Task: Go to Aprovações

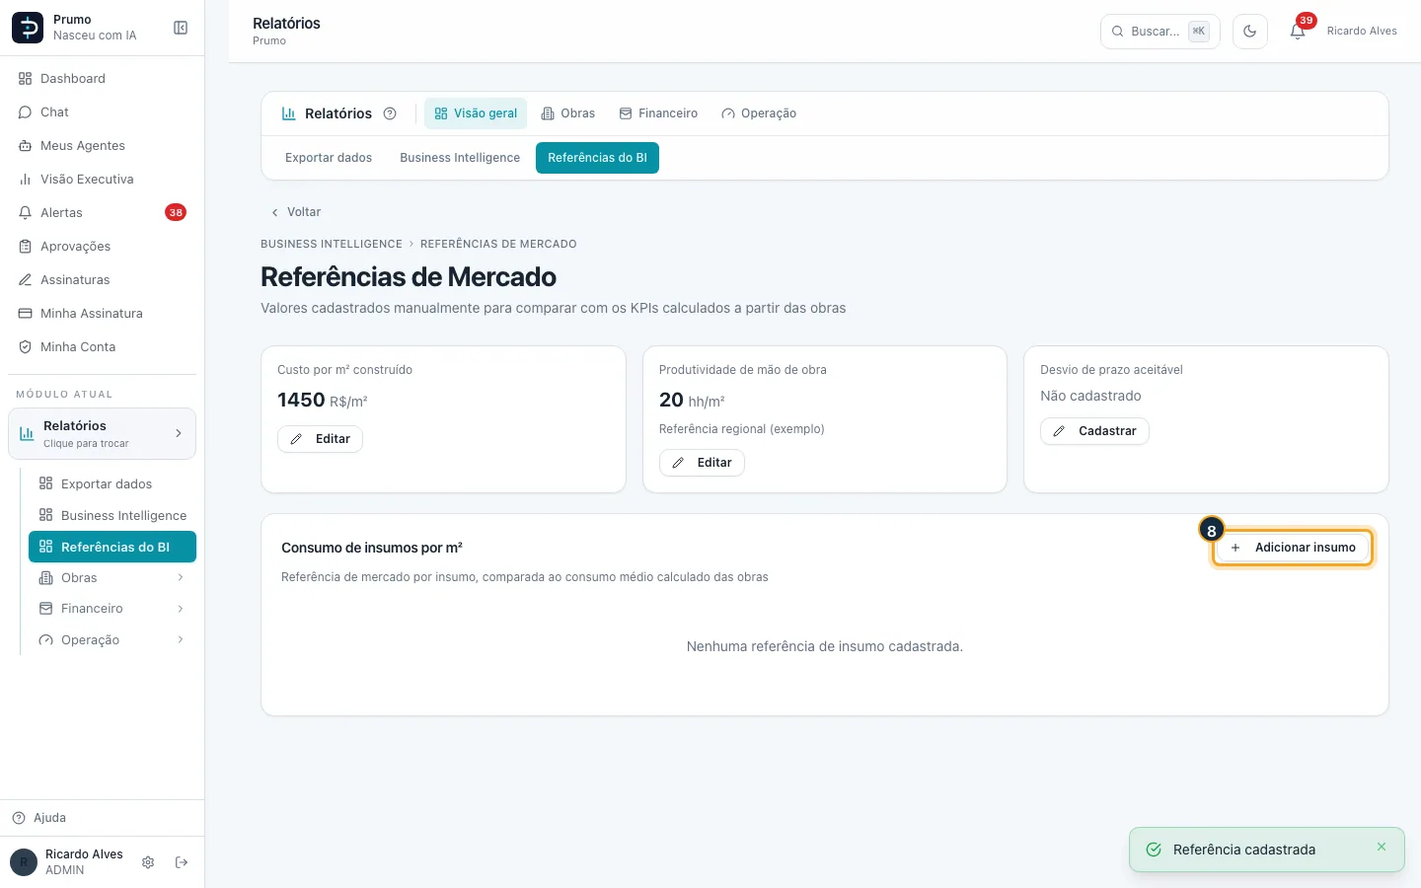Action: (103, 247)
